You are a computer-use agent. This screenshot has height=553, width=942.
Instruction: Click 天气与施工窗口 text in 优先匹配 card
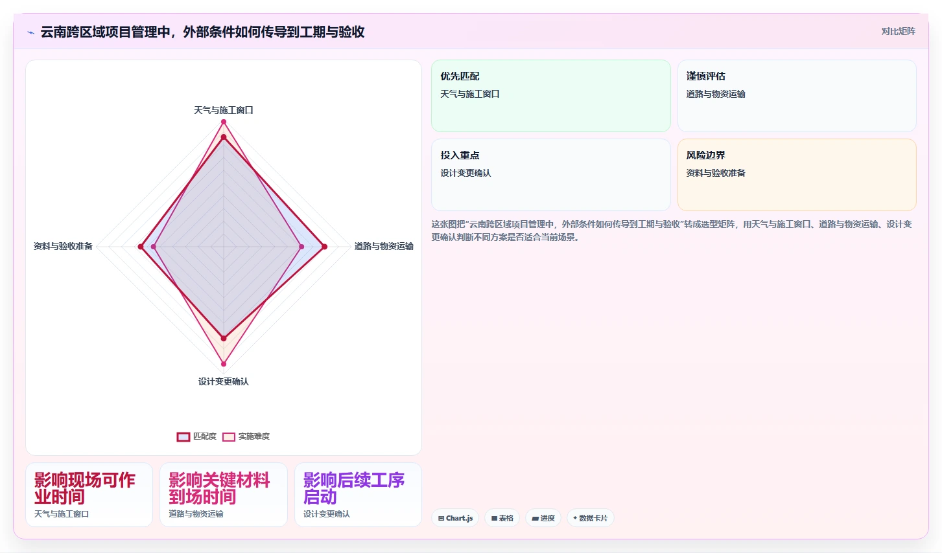point(470,94)
